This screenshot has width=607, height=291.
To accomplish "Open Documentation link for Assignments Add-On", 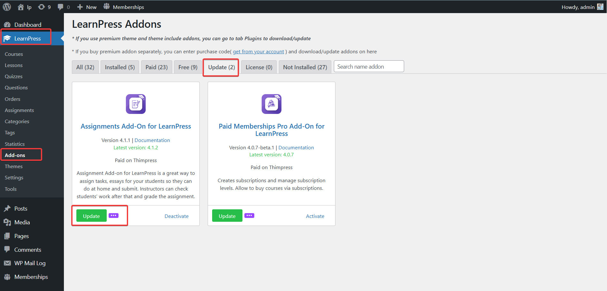I will click(x=152, y=140).
